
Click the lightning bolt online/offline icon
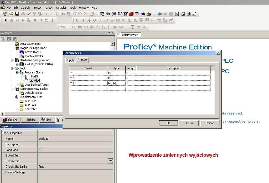tap(6, 20)
